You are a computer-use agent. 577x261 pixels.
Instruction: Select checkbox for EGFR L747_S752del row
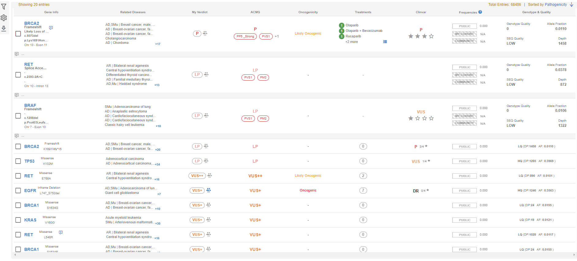coord(18,191)
